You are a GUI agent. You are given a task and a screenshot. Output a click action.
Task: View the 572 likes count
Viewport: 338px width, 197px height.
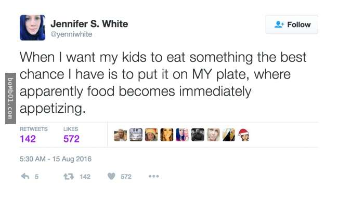(x=71, y=139)
